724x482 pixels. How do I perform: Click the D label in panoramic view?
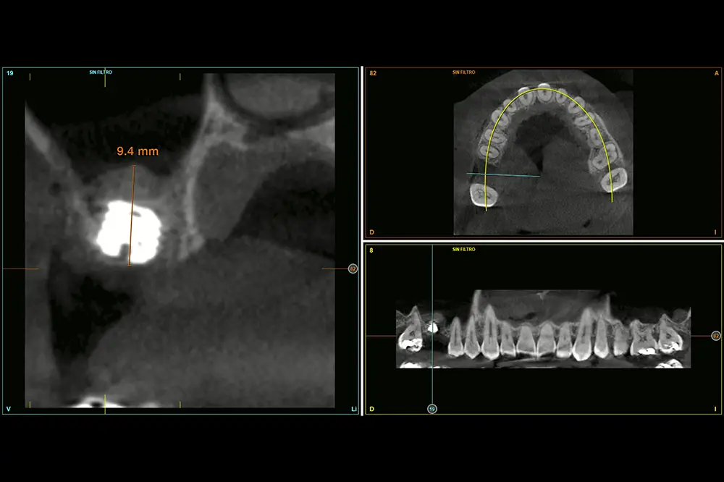[372, 409]
